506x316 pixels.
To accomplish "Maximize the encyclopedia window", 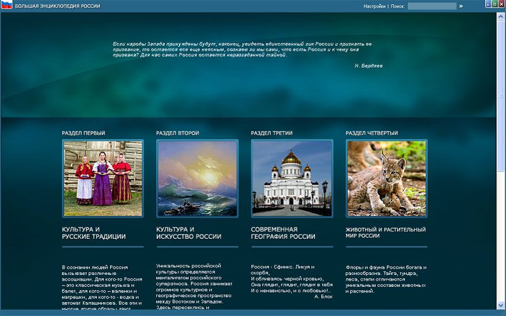I will coord(494,4).
